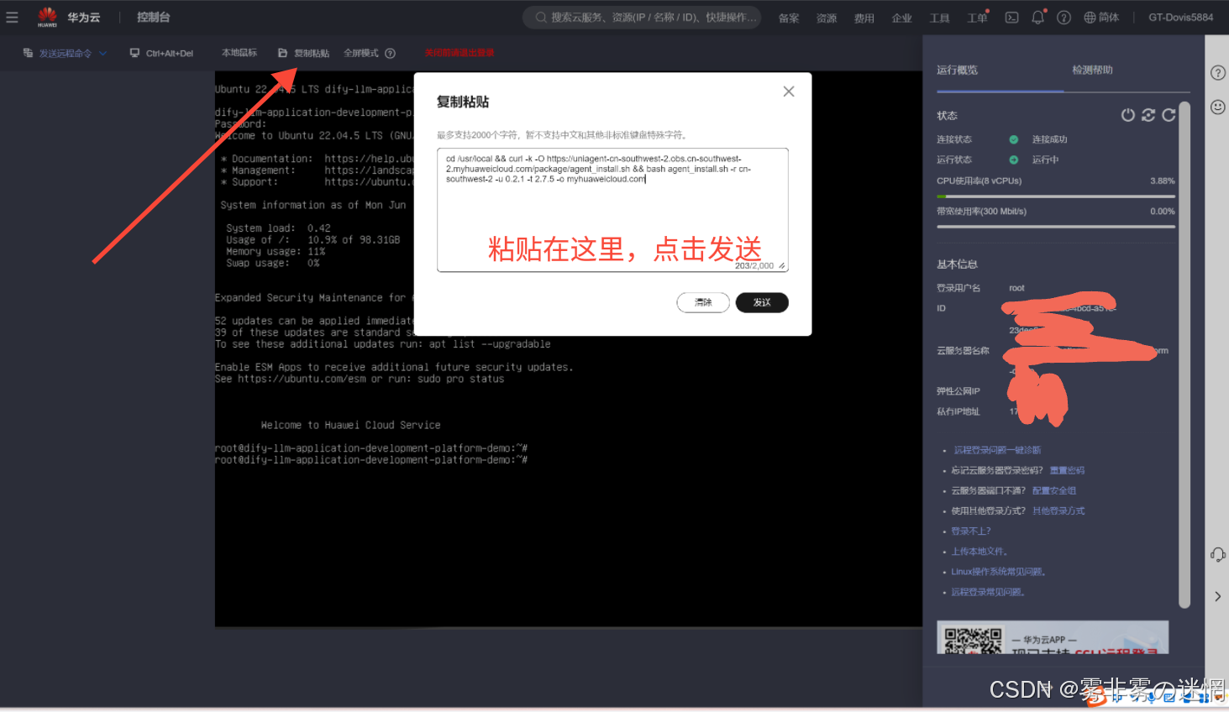Open the language selector 简体
This screenshot has height=712, width=1229.
pyautogui.click(x=1101, y=18)
